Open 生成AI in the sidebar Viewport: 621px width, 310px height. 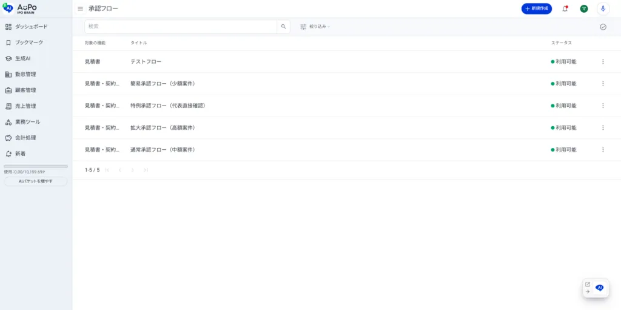click(18, 58)
